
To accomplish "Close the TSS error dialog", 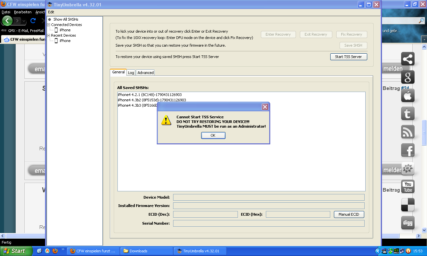I will pyautogui.click(x=265, y=107).
